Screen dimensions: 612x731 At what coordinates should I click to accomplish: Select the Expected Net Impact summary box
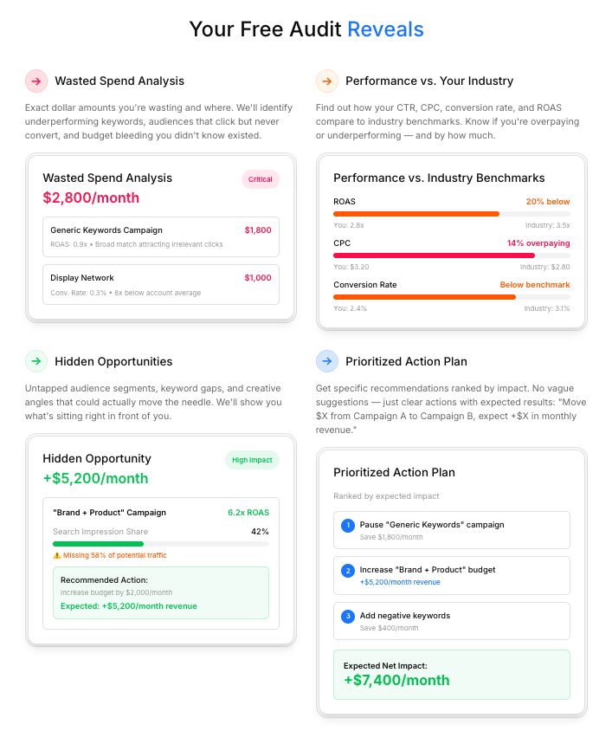click(x=451, y=675)
